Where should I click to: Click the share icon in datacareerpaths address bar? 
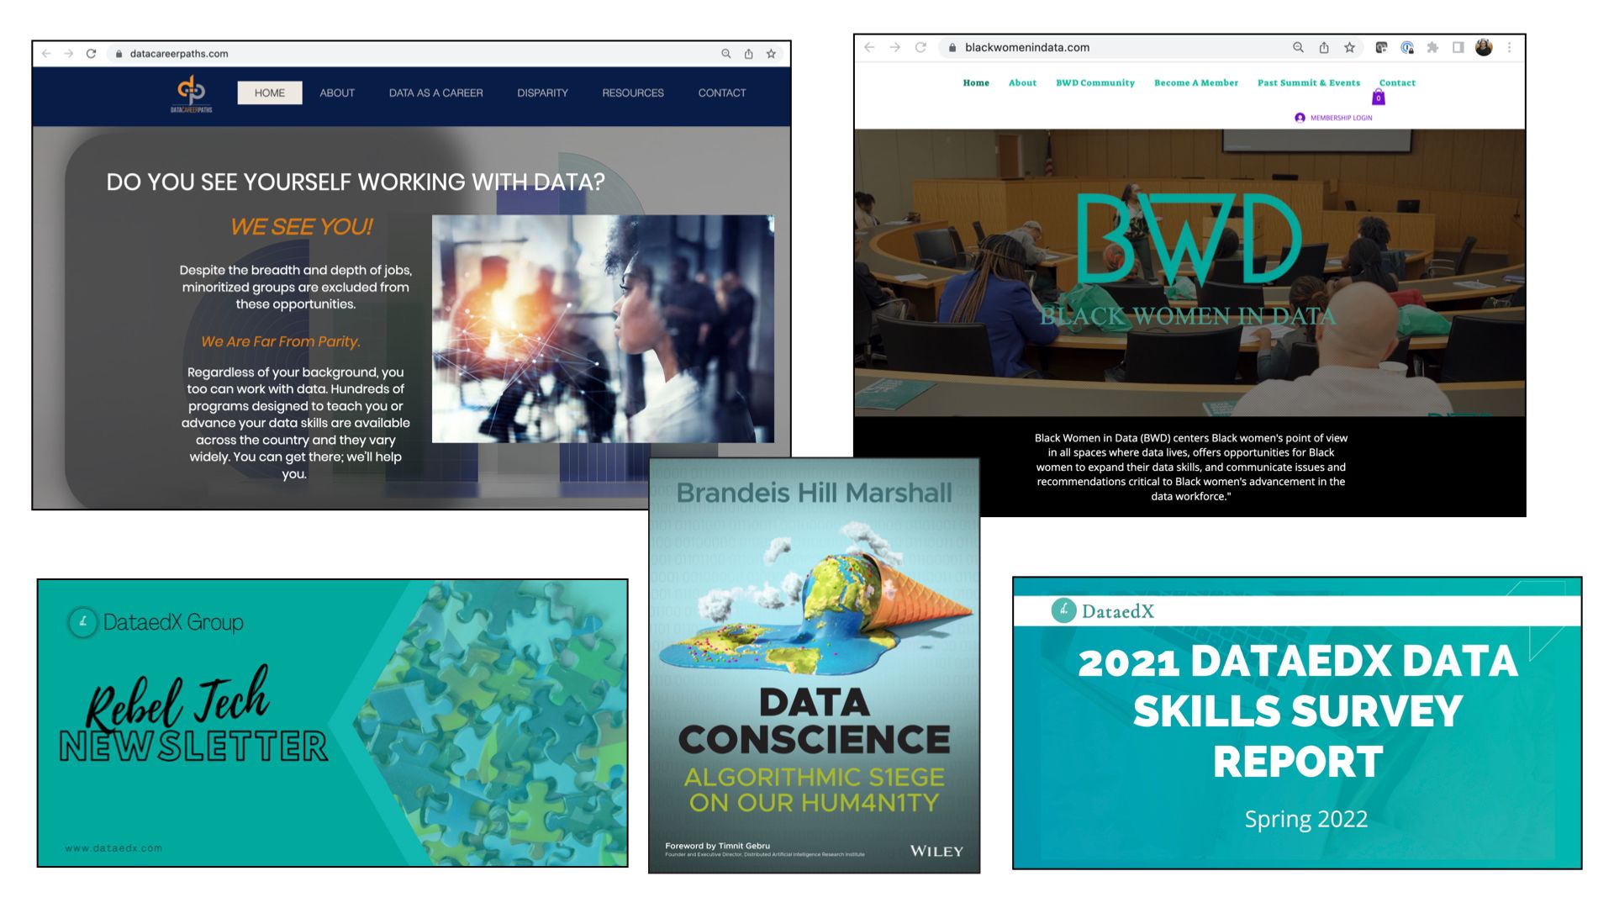click(748, 54)
